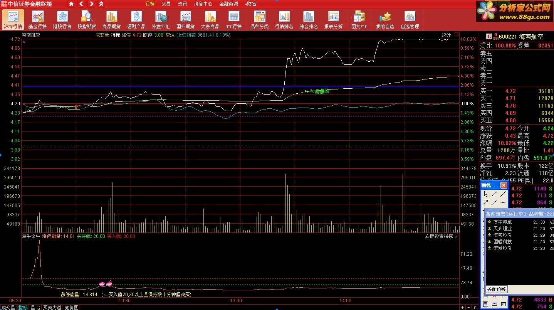Screen dimensions: 554x310
Task: Open the 港股行情 Hong Kong stocks
Action: coord(62,20)
